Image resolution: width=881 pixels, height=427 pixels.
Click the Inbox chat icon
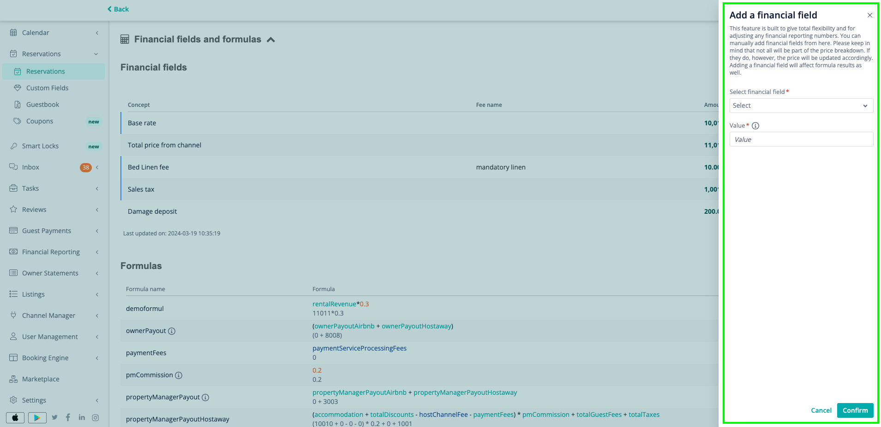13,167
